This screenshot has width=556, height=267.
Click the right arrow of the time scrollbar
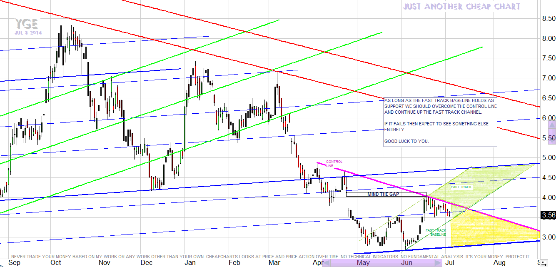pyautogui.click(x=438, y=263)
